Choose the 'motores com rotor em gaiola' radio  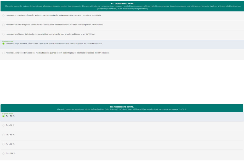pos(3,25)
